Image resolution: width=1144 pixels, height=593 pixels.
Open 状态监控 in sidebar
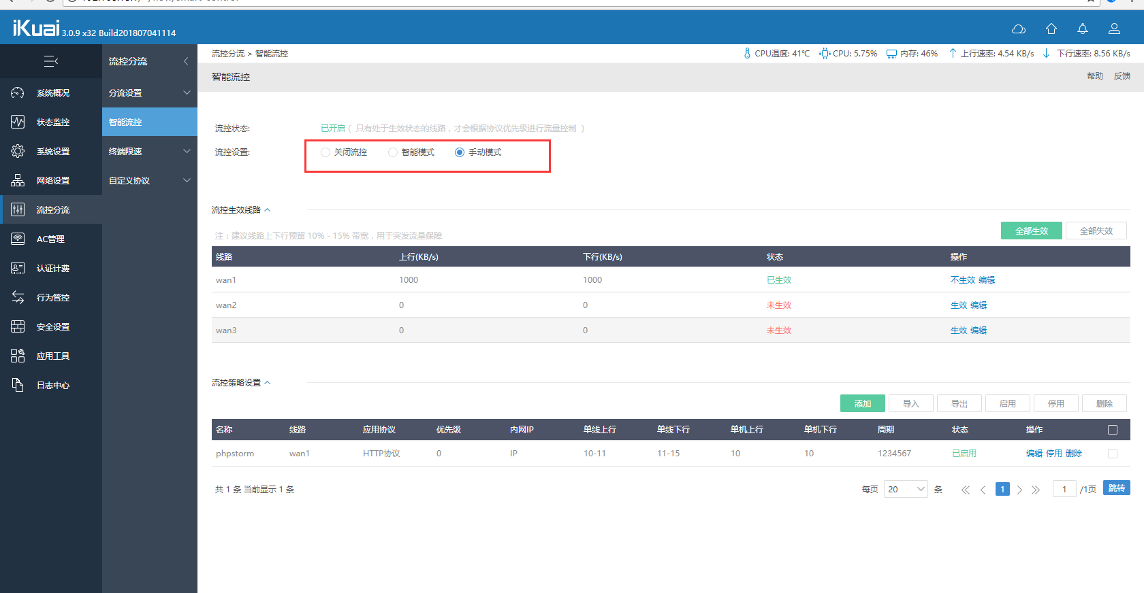[51, 122]
